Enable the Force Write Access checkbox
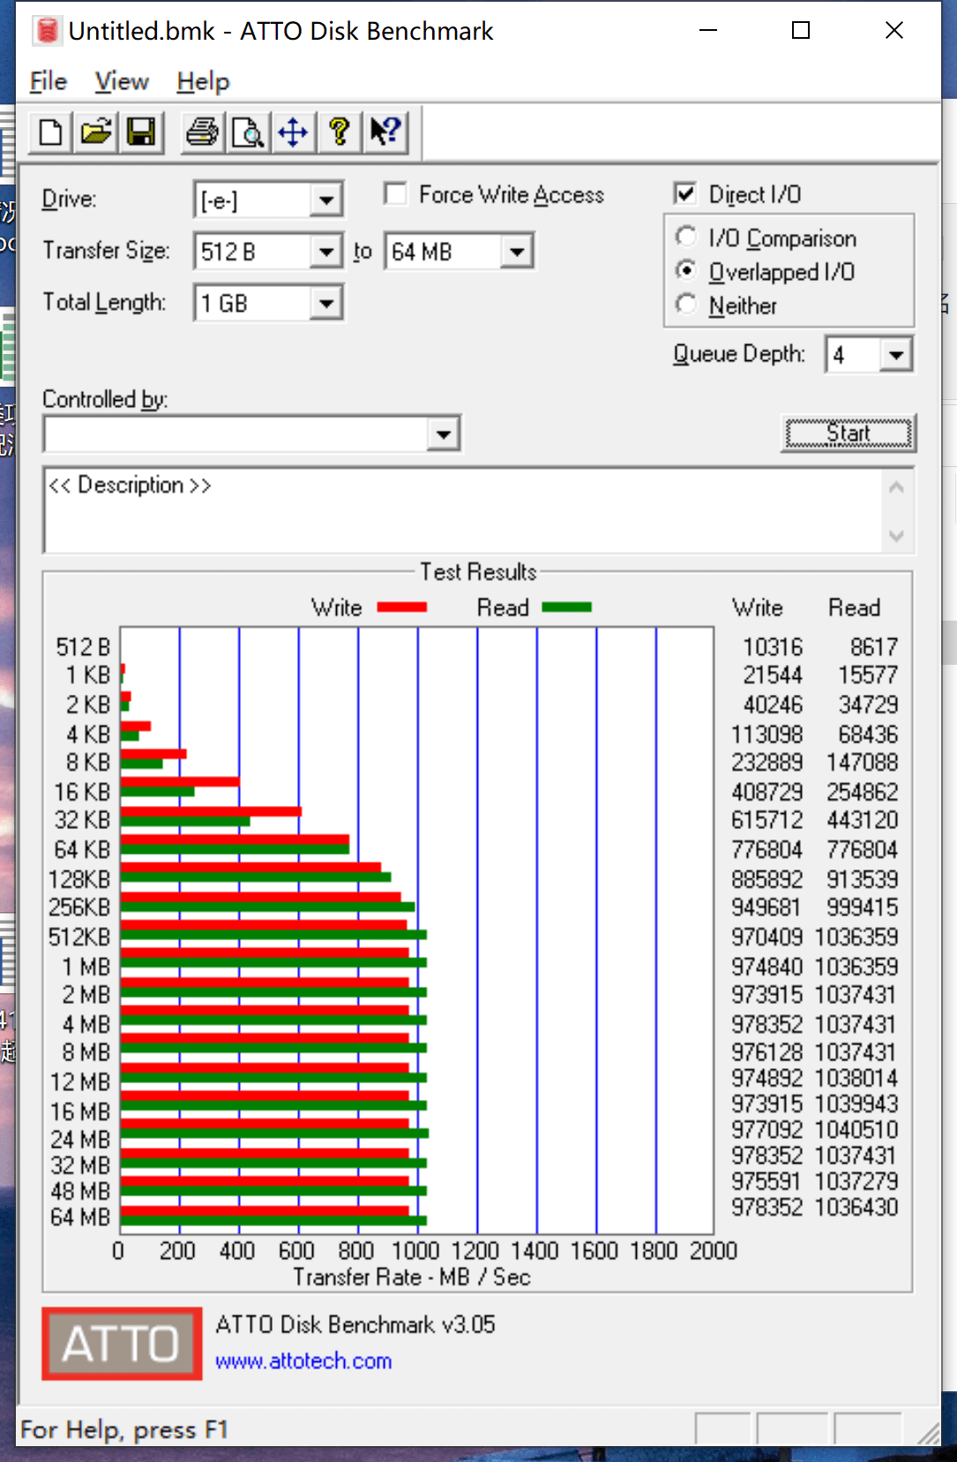Viewport: 957px width, 1462px height. click(x=396, y=194)
